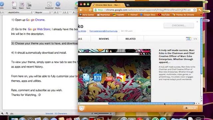
Task: Open the TradeMe bookmark
Action: pos(118,15)
